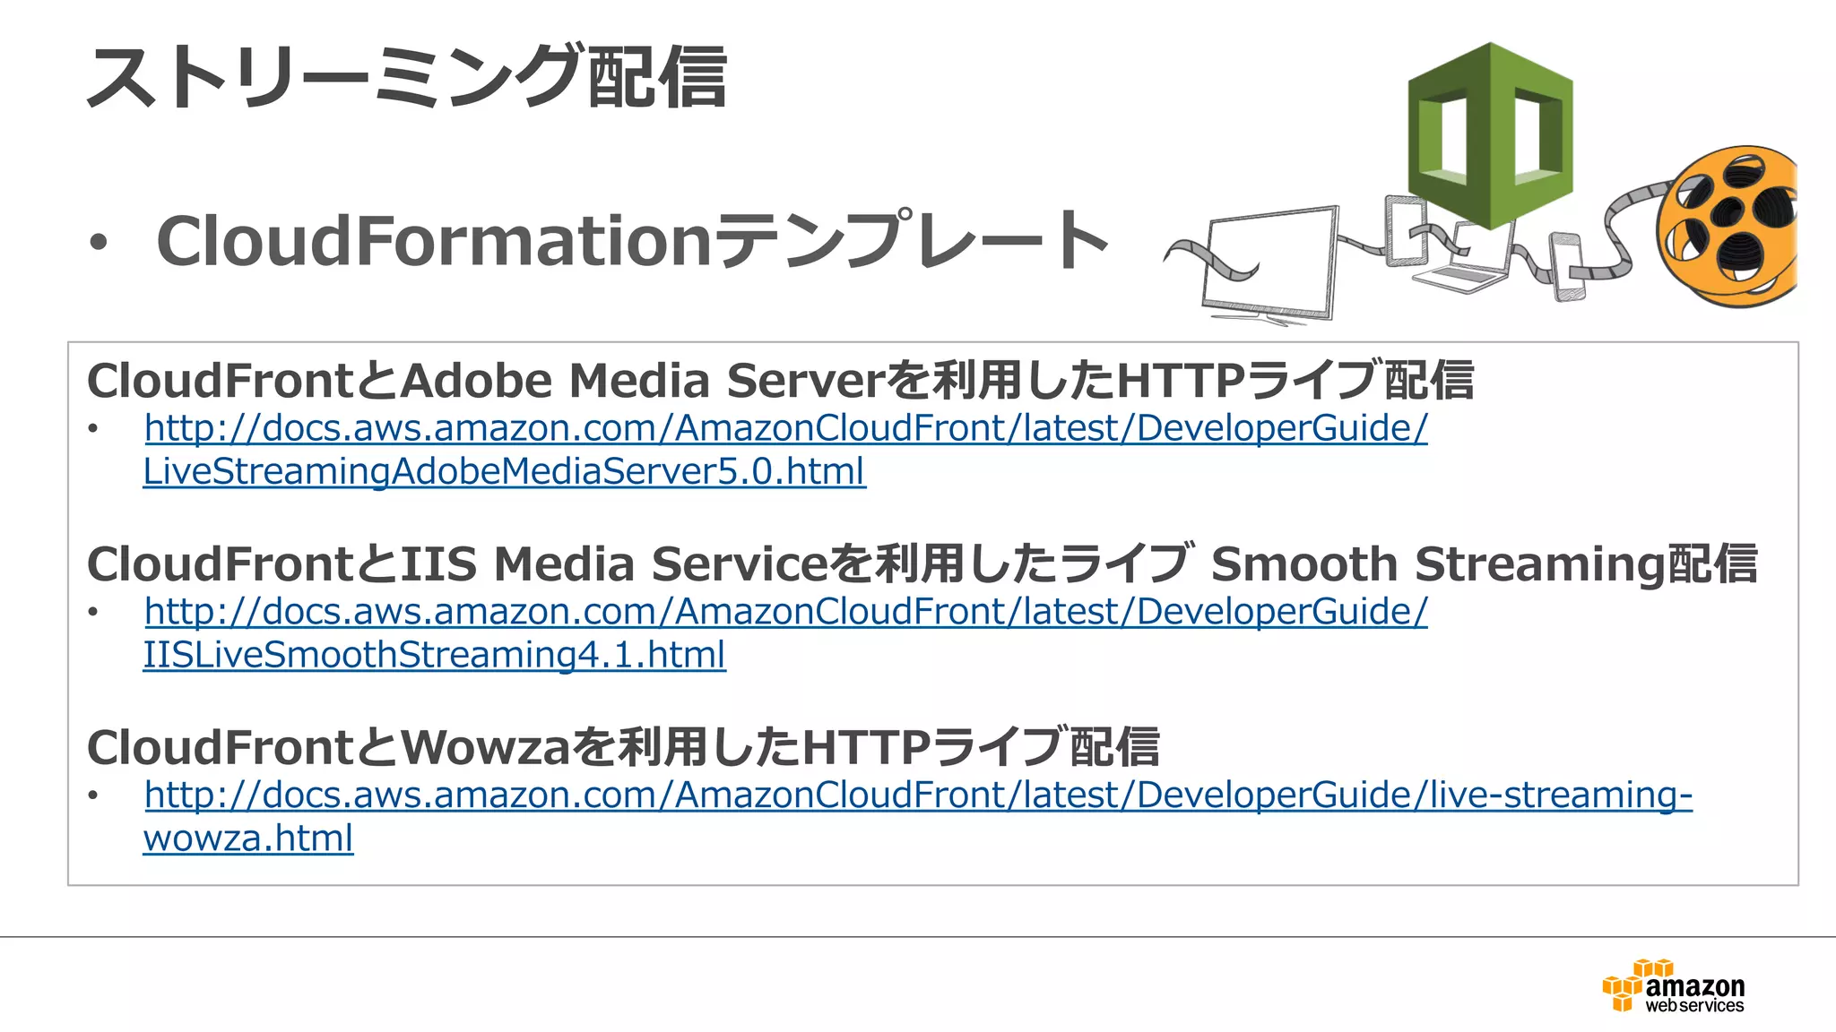Click the Amazon Web Services logo
The image size is (1836, 1032).
point(1673,986)
